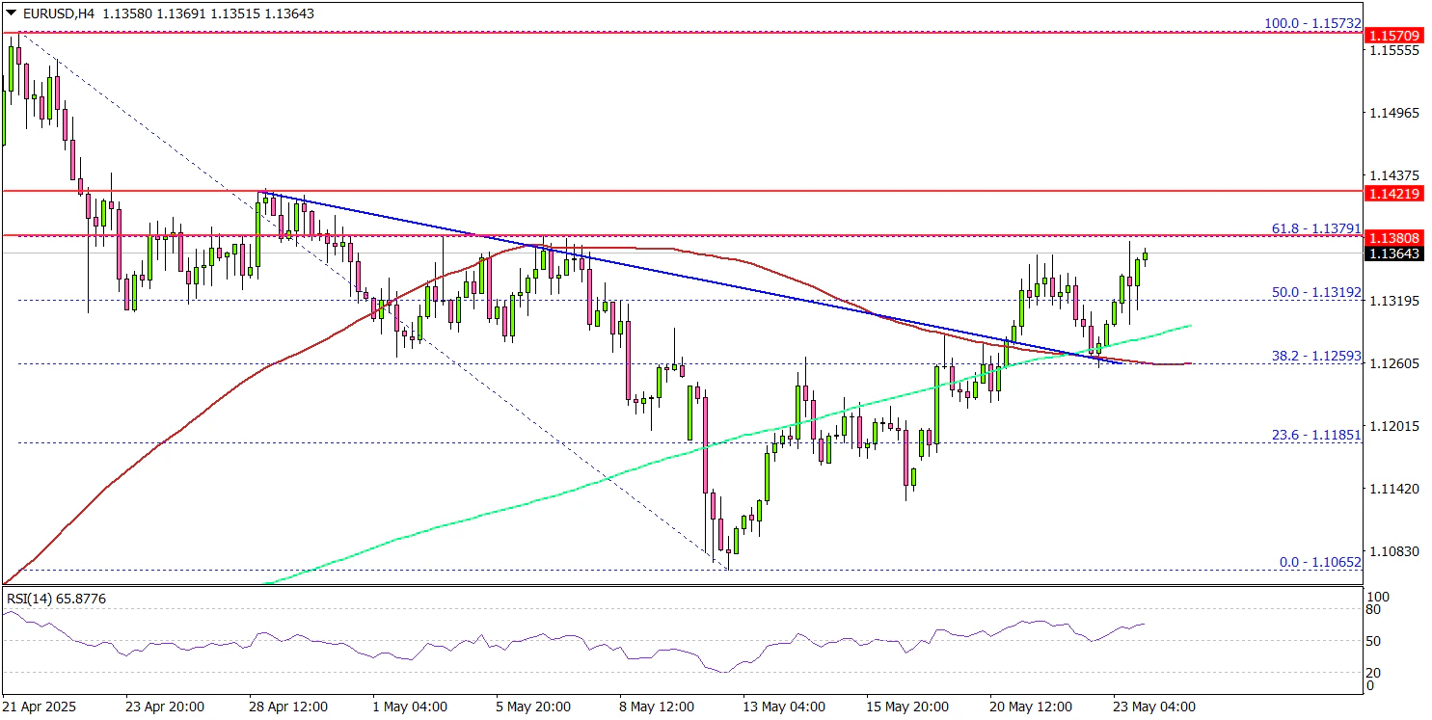The height and width of the screenshot is (720, 1432).
Task: Click the triangle arrow beside EURUSD,H4
Action: pyautogui.click(x=11, y=13)
